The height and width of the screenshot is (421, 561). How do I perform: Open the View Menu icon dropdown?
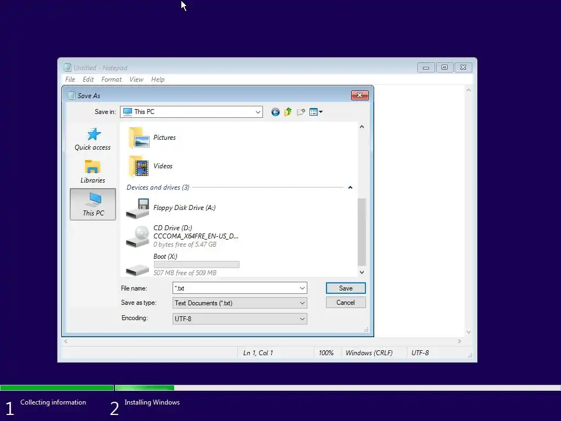[316, 112]
